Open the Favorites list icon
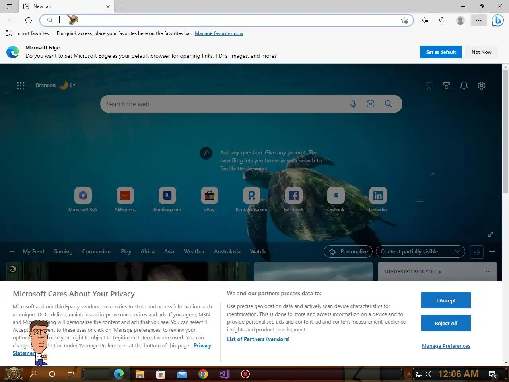The image size is (509, 382). click(x=425, y=20)
